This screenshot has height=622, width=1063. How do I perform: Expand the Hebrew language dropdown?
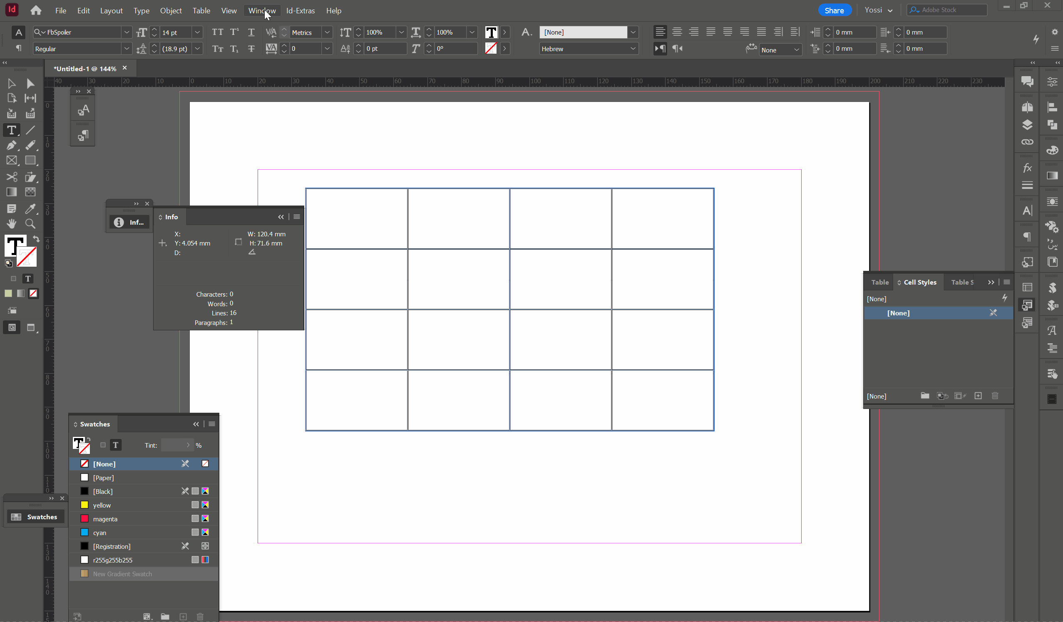click(633, 49)
